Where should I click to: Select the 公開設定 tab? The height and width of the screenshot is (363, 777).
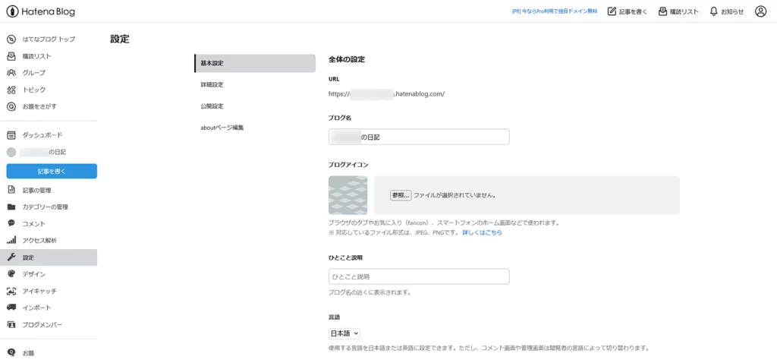pyautogui.click(x=212, y=106)
